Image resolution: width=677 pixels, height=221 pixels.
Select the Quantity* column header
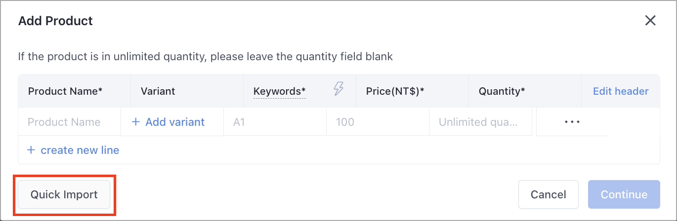525,91
